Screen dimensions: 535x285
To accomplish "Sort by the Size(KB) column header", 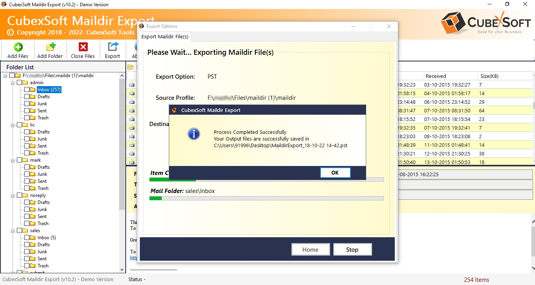I will pos(490,76).
